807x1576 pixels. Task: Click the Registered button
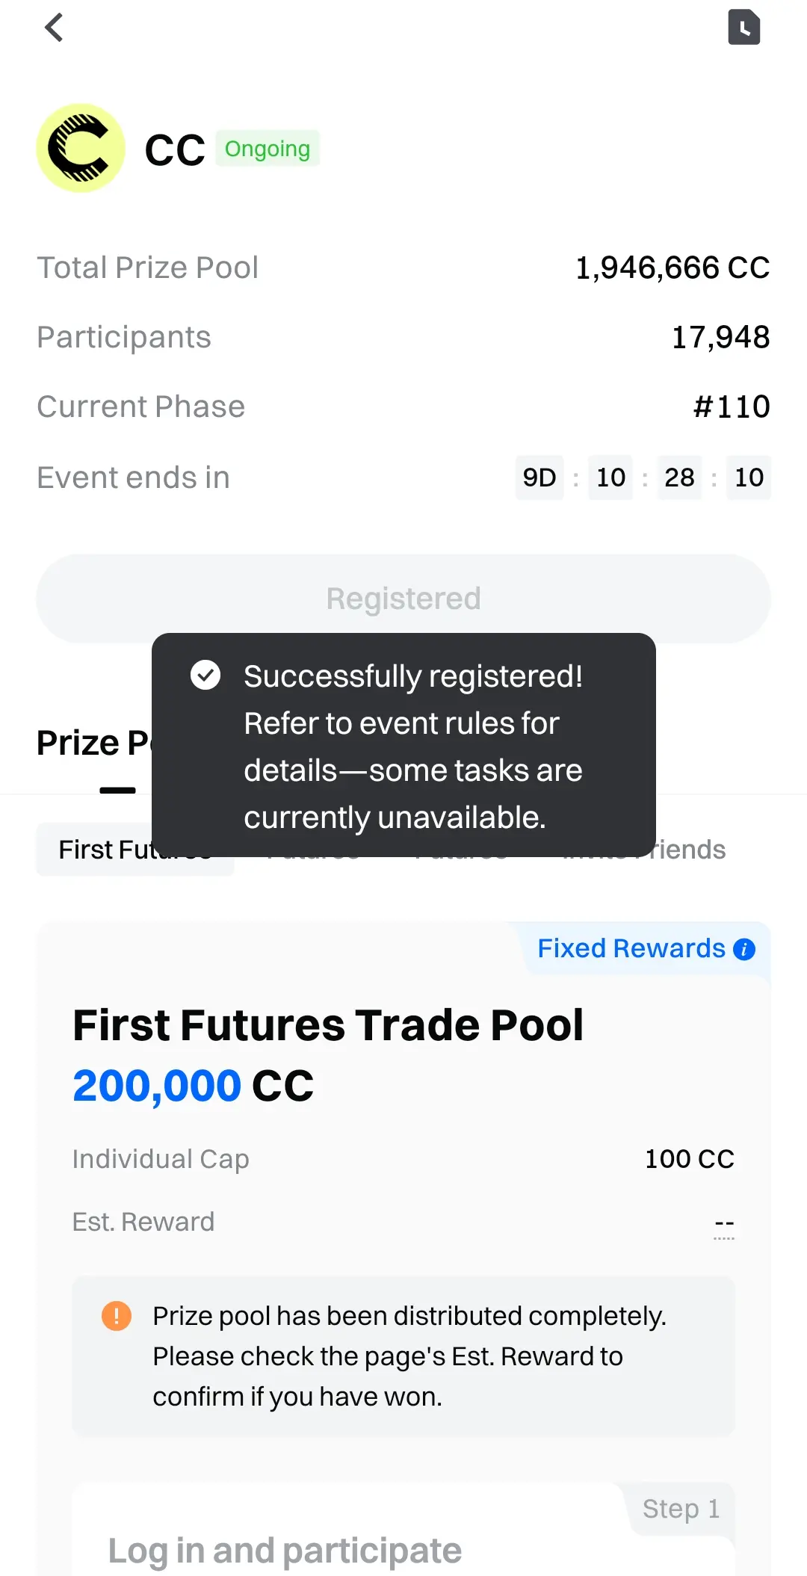click(x=403, y=599)
